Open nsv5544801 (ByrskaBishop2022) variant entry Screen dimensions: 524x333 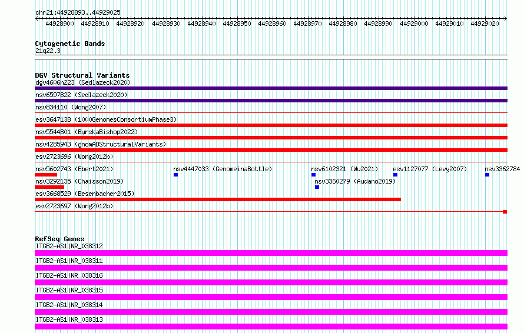87,132
